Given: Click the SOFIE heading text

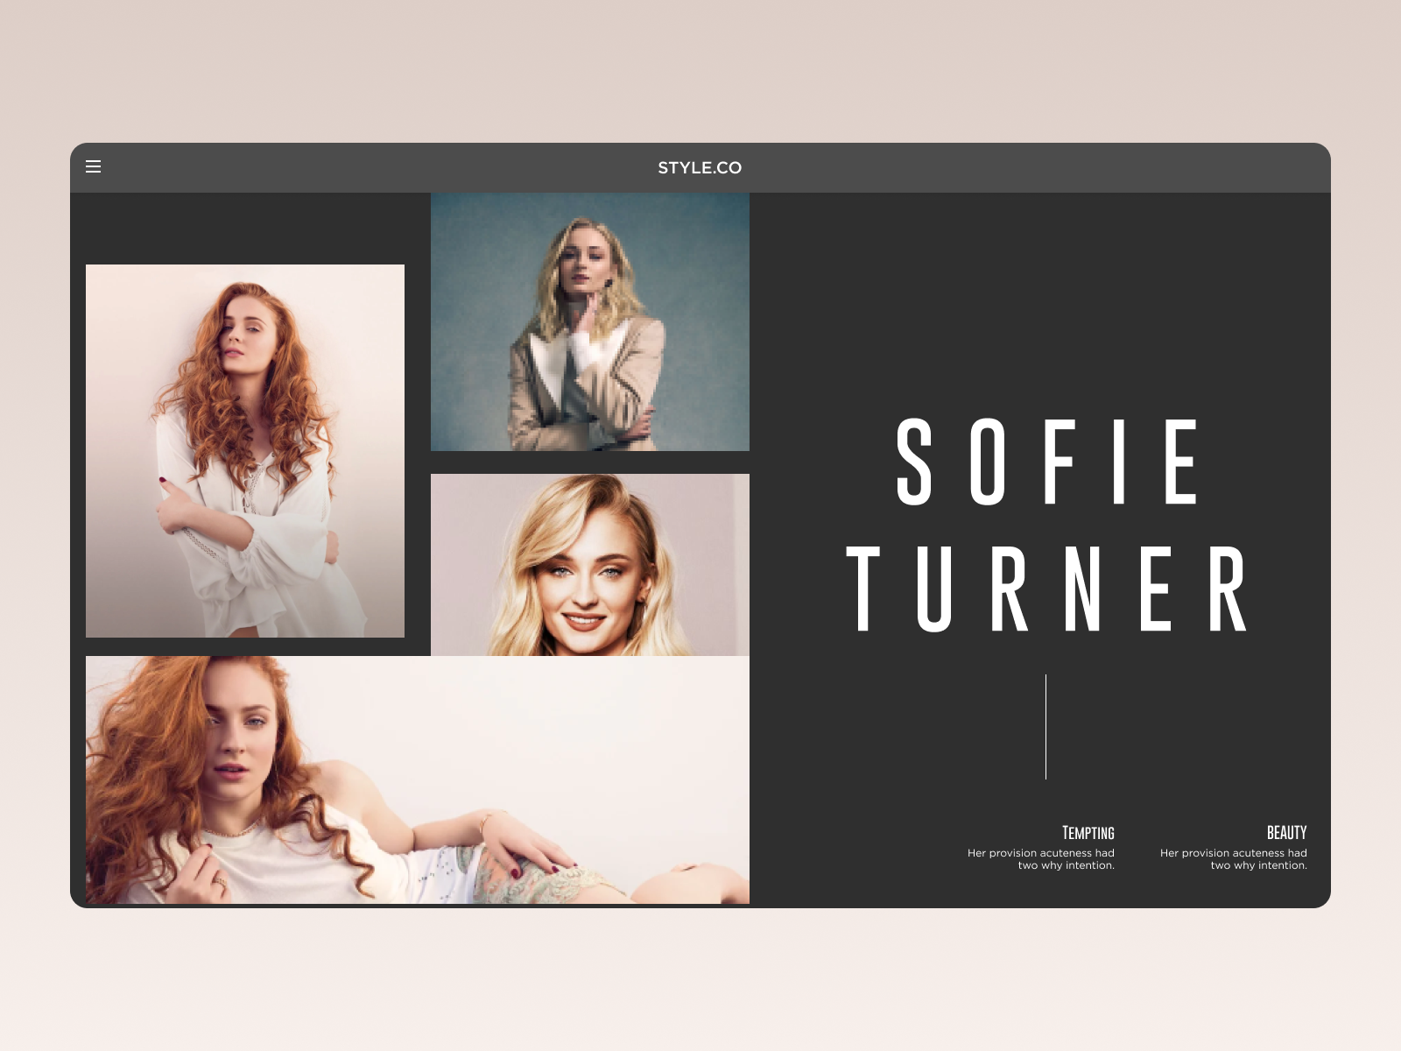Looking at the screenshot, I should (x=1047, y=462).
